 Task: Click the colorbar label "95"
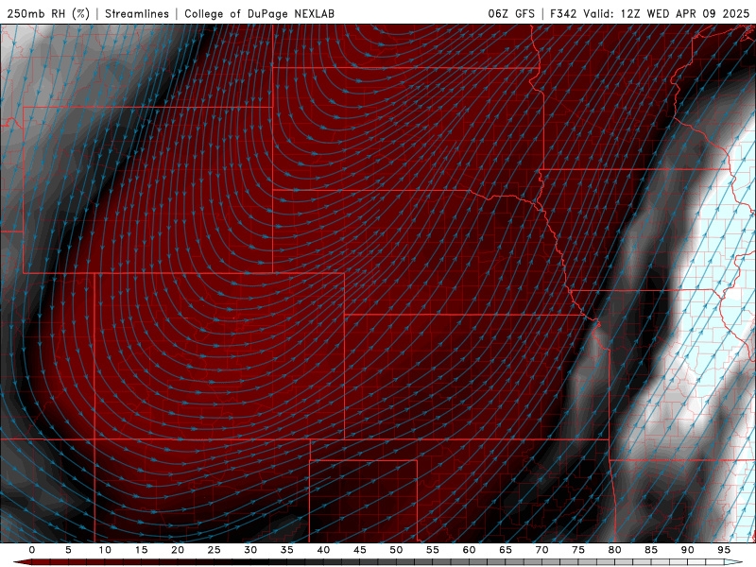pyautogui.click(x=724, y=550)
